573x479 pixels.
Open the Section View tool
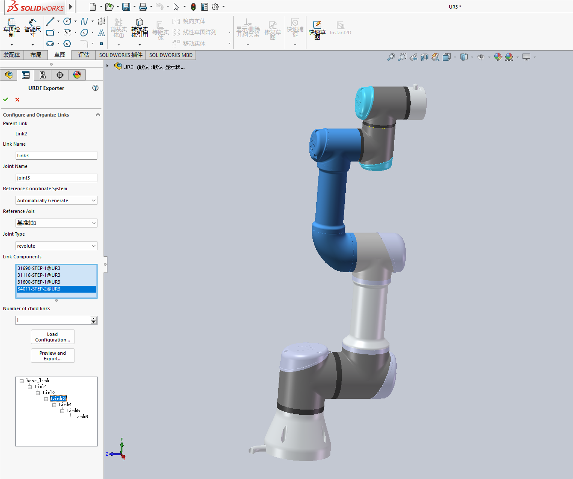(424, 57)
